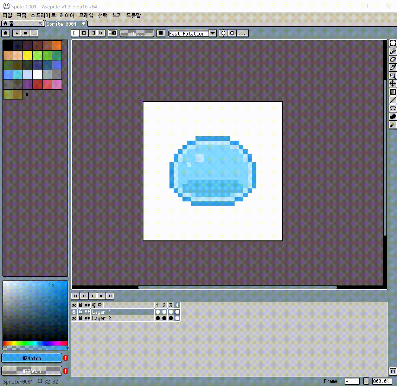Screen dimensions: 397x386
Task: Hide Layer 2 with its eye icon
Action: point(74,318)
